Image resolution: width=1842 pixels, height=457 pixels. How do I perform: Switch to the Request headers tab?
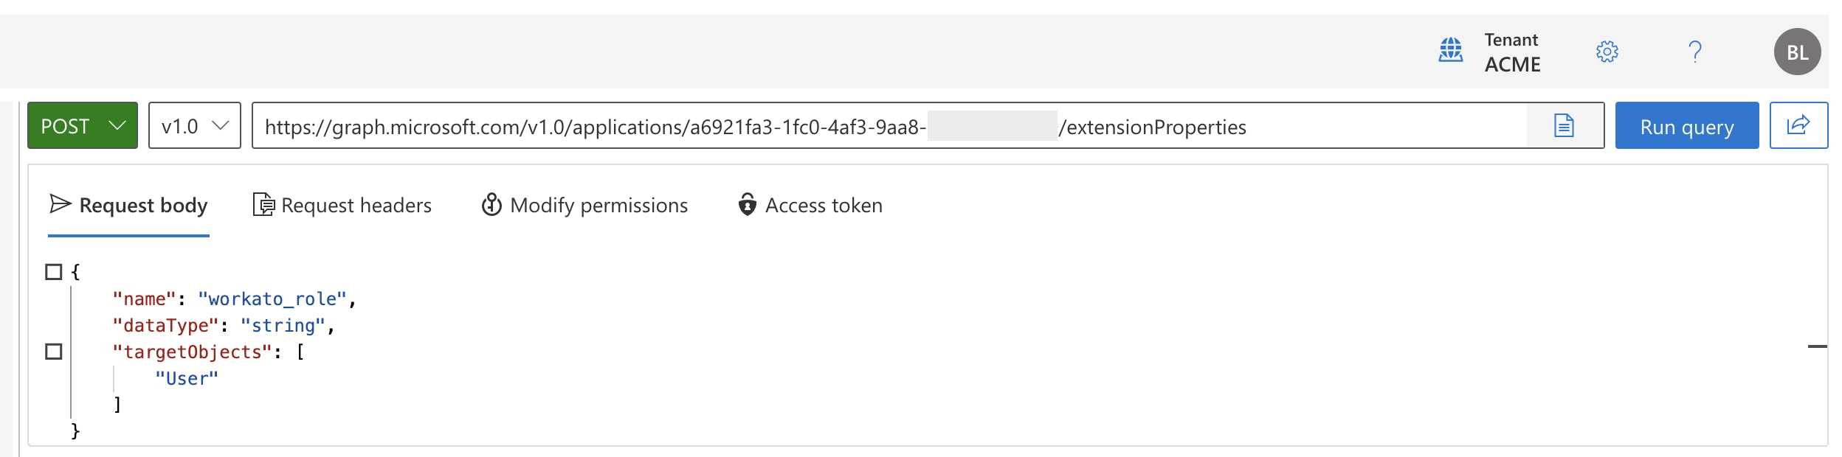pos(355,205)
